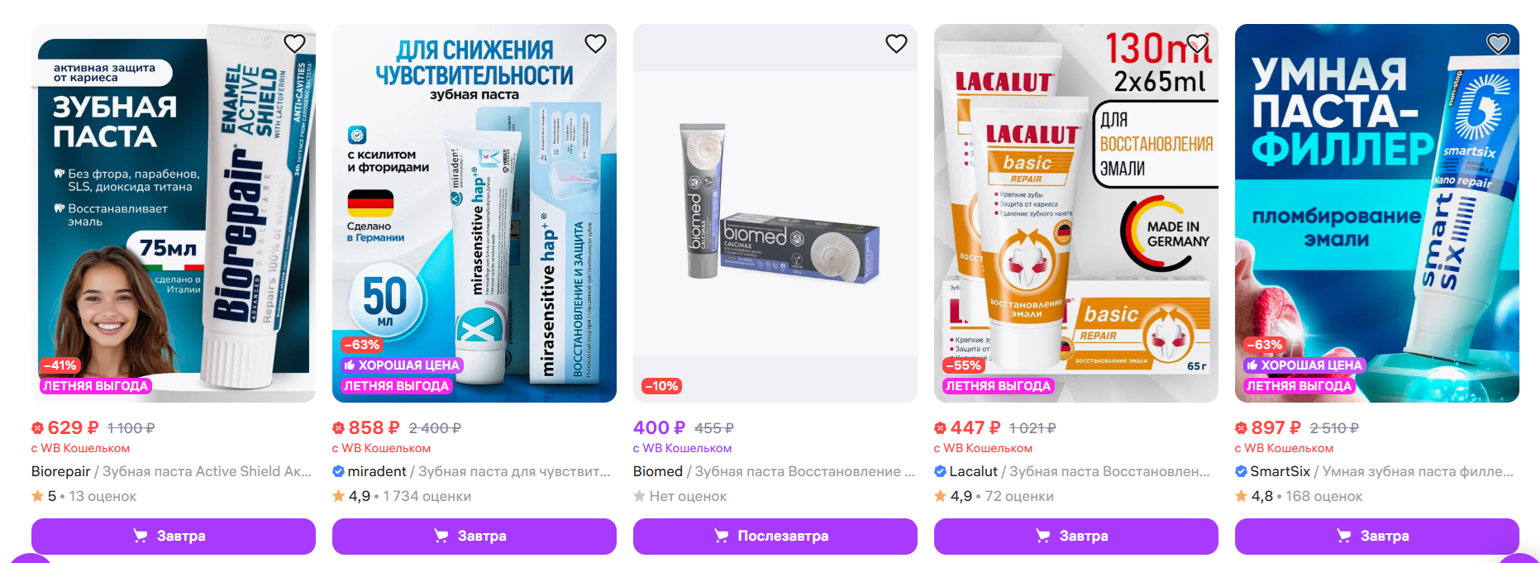Screen dimensions: 1540x563
Task: Click Завтра cart button under Lacalut
Action: [x=1076, y=536]
